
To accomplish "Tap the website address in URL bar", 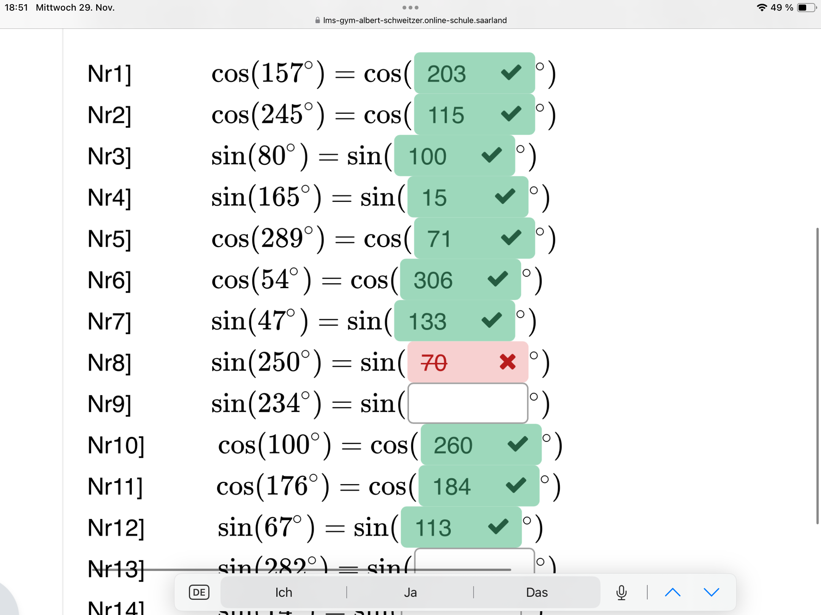I will coord(415,20).
